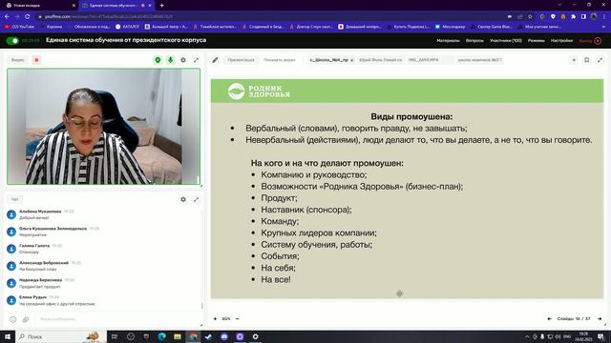Switch to Презентация tab

point(241,60)
